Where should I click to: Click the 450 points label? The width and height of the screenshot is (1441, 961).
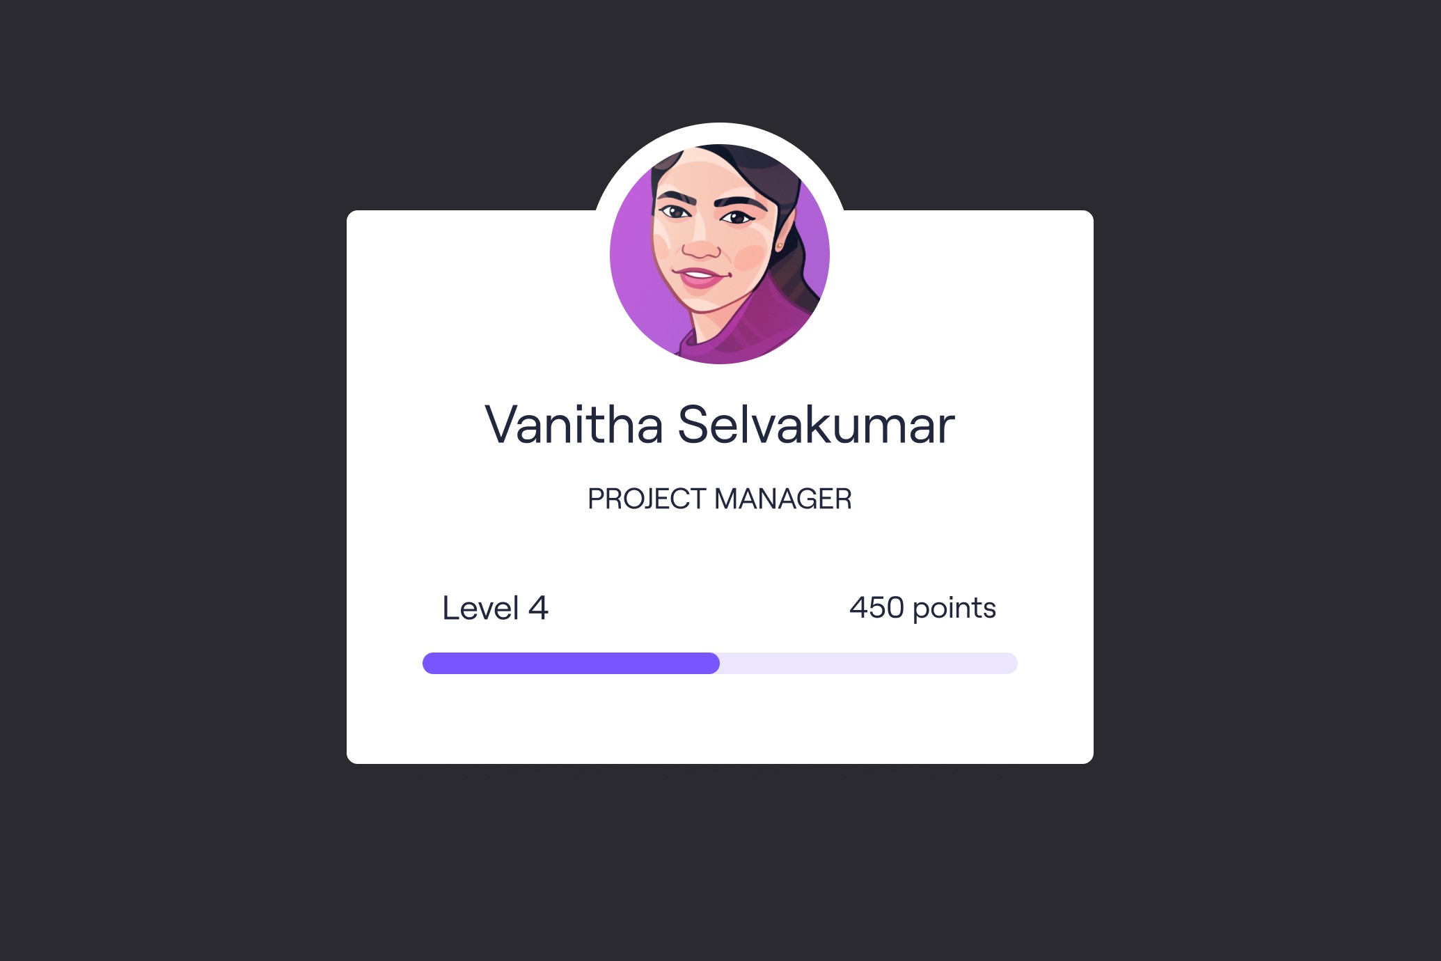click(922, 608)
